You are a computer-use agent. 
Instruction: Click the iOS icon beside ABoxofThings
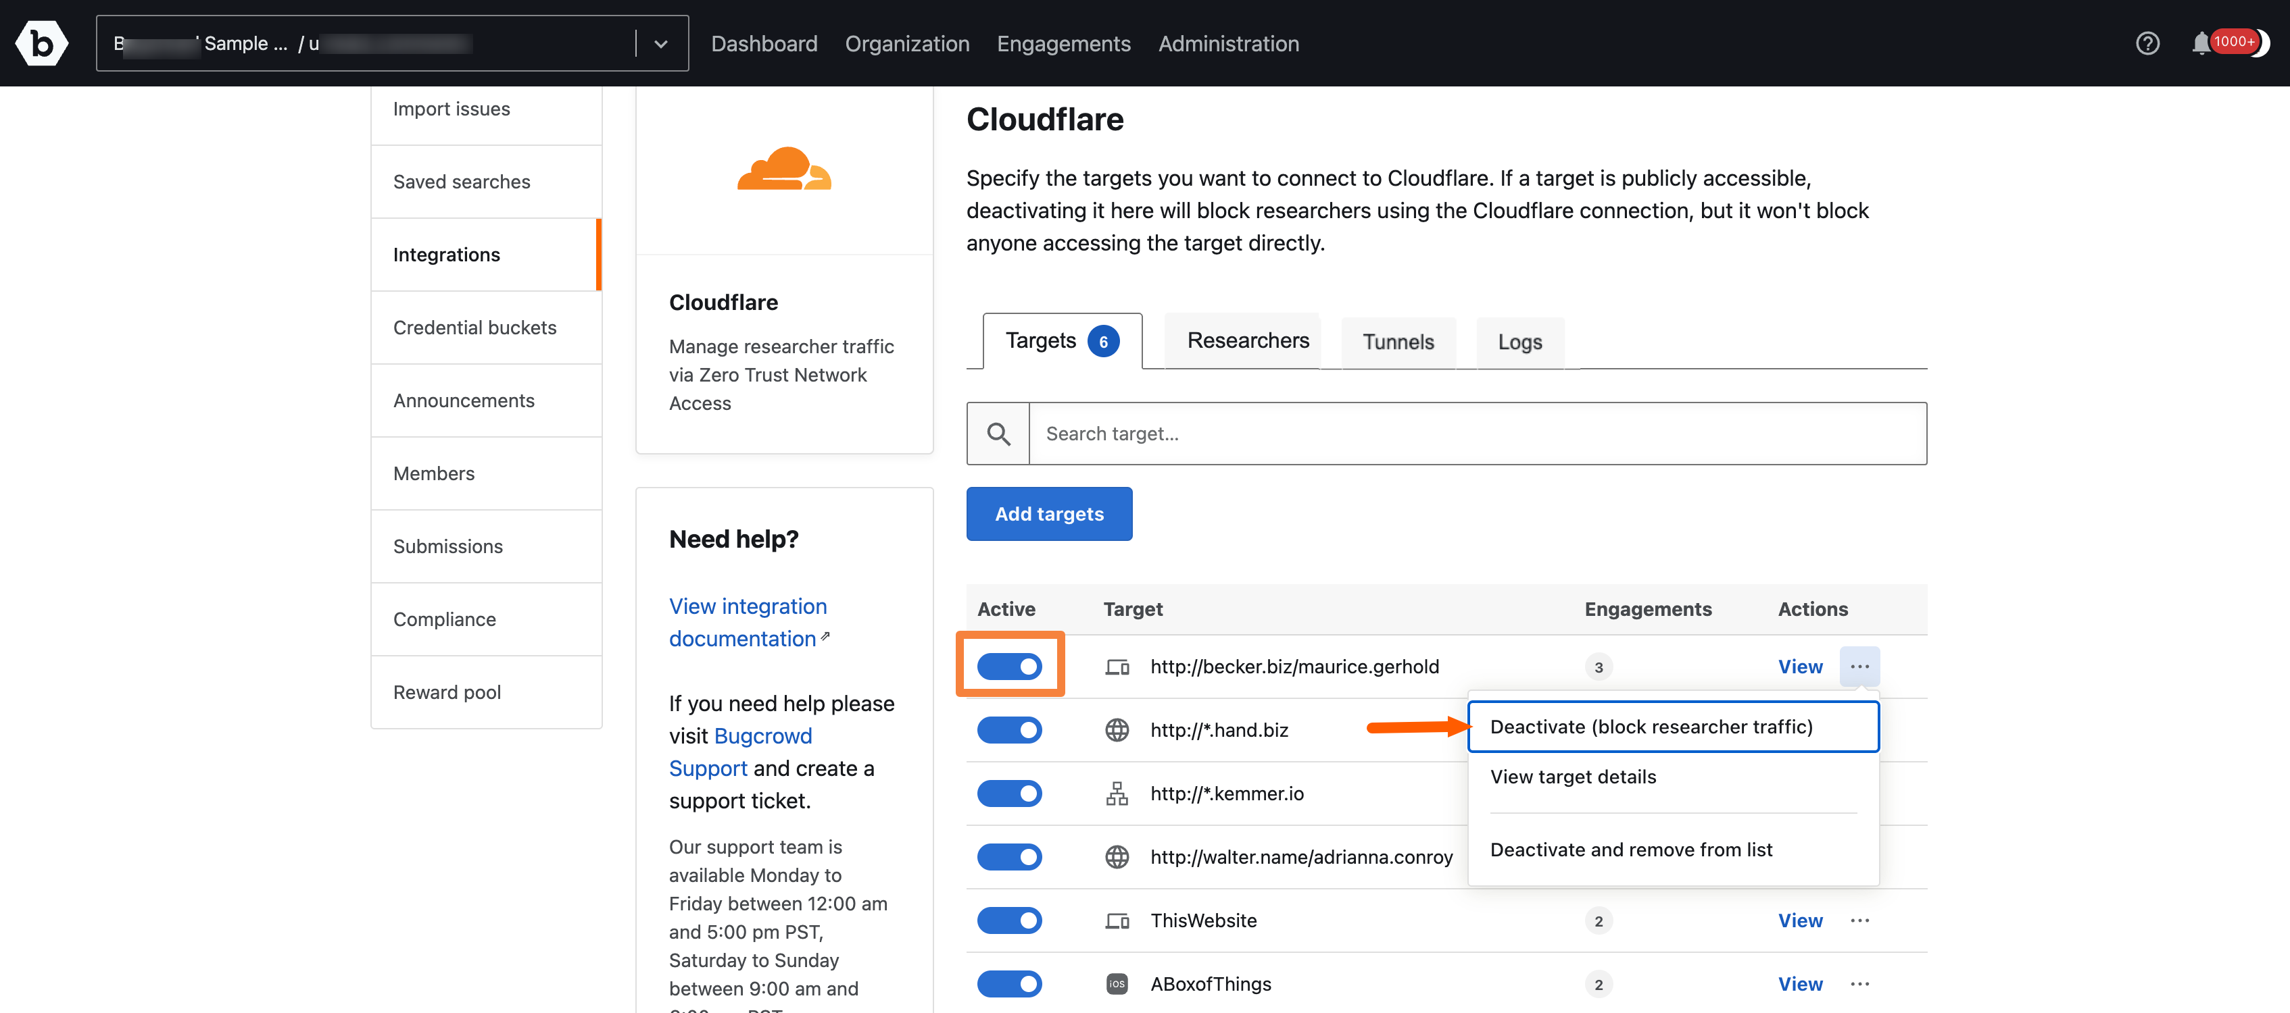[1117, 984]
